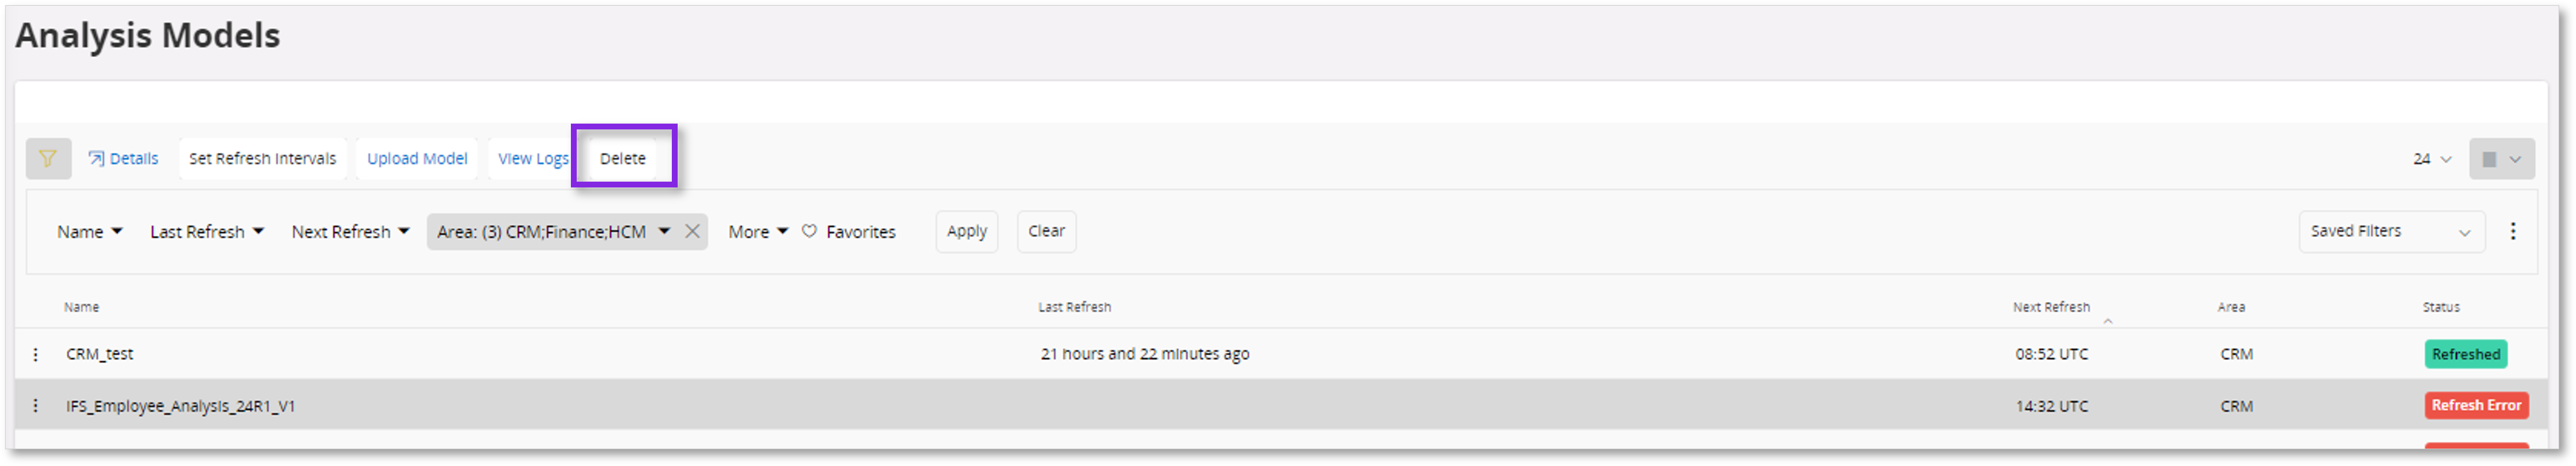The height and width of the screenshot is (466, 2576).
Task: Sort by Next Refresh column header
Action: pos(2051,308)
